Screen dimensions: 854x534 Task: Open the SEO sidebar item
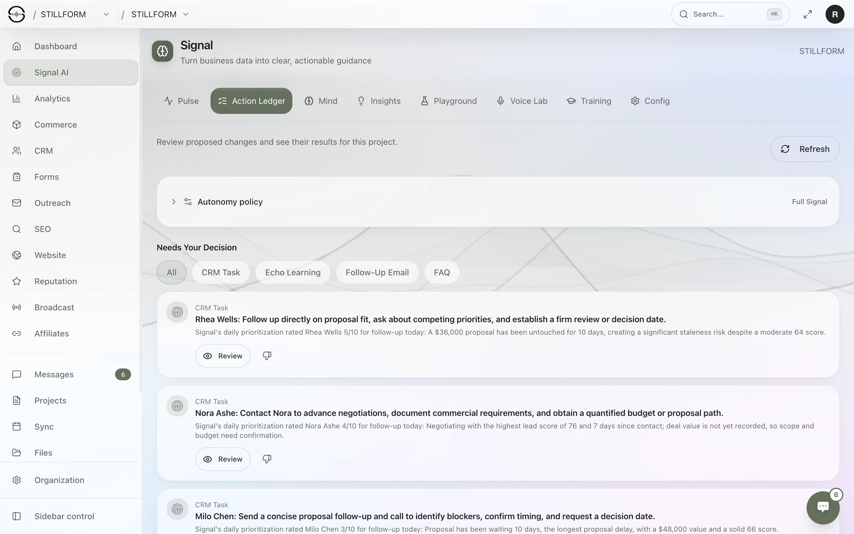71,229
